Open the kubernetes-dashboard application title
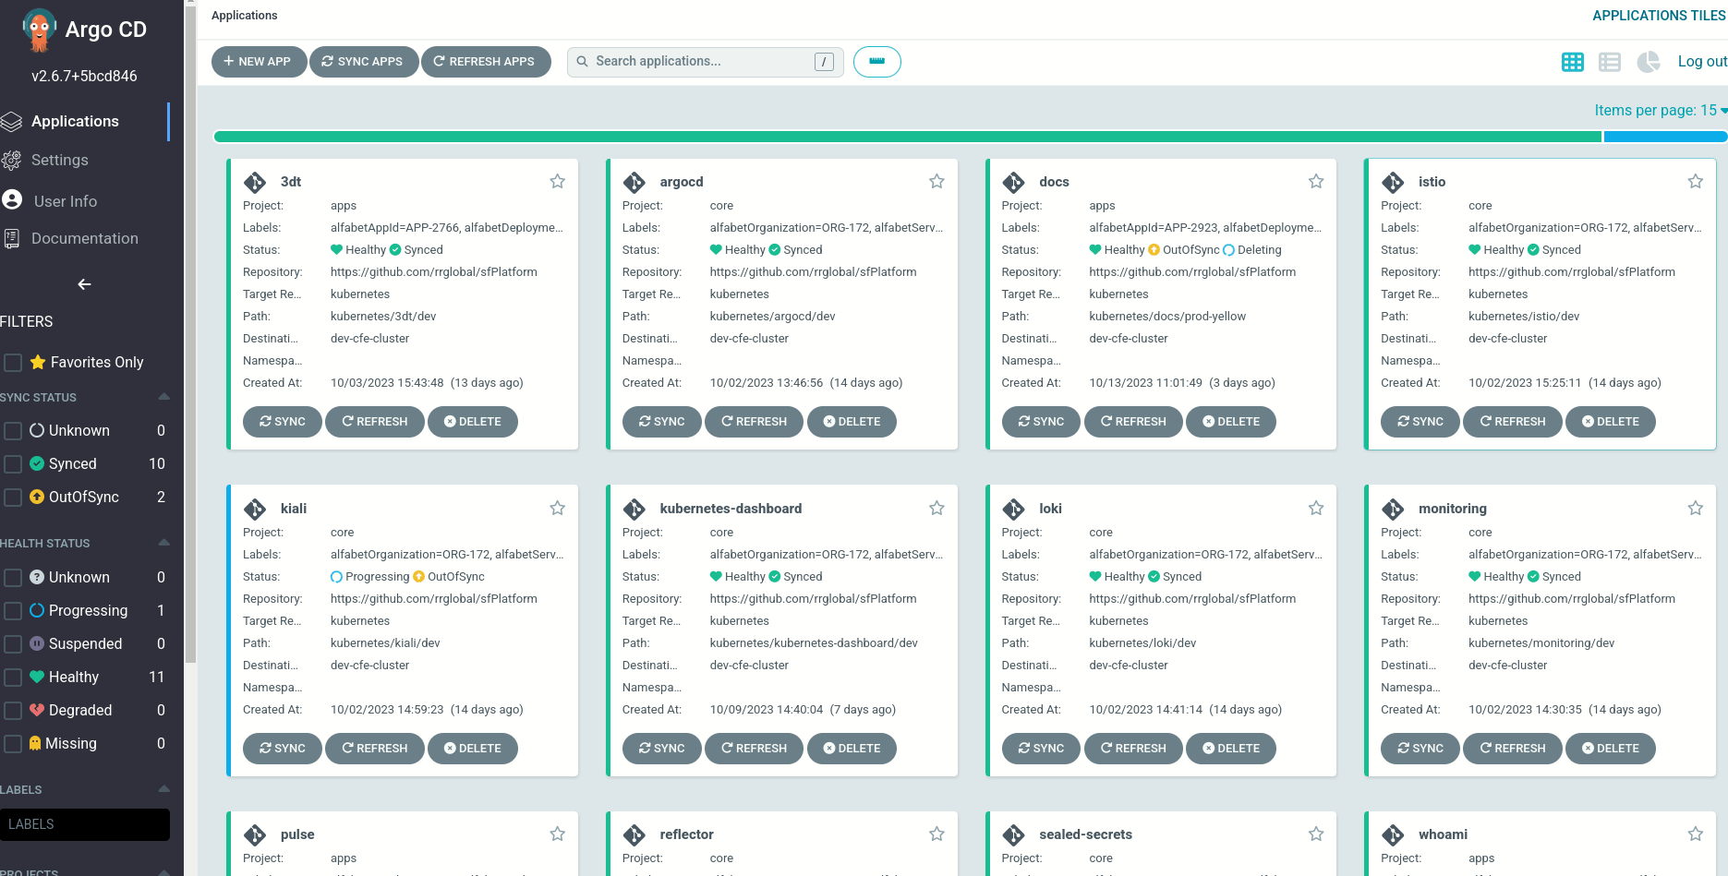This screenshot has width=1728, height=876. (731, 509)
